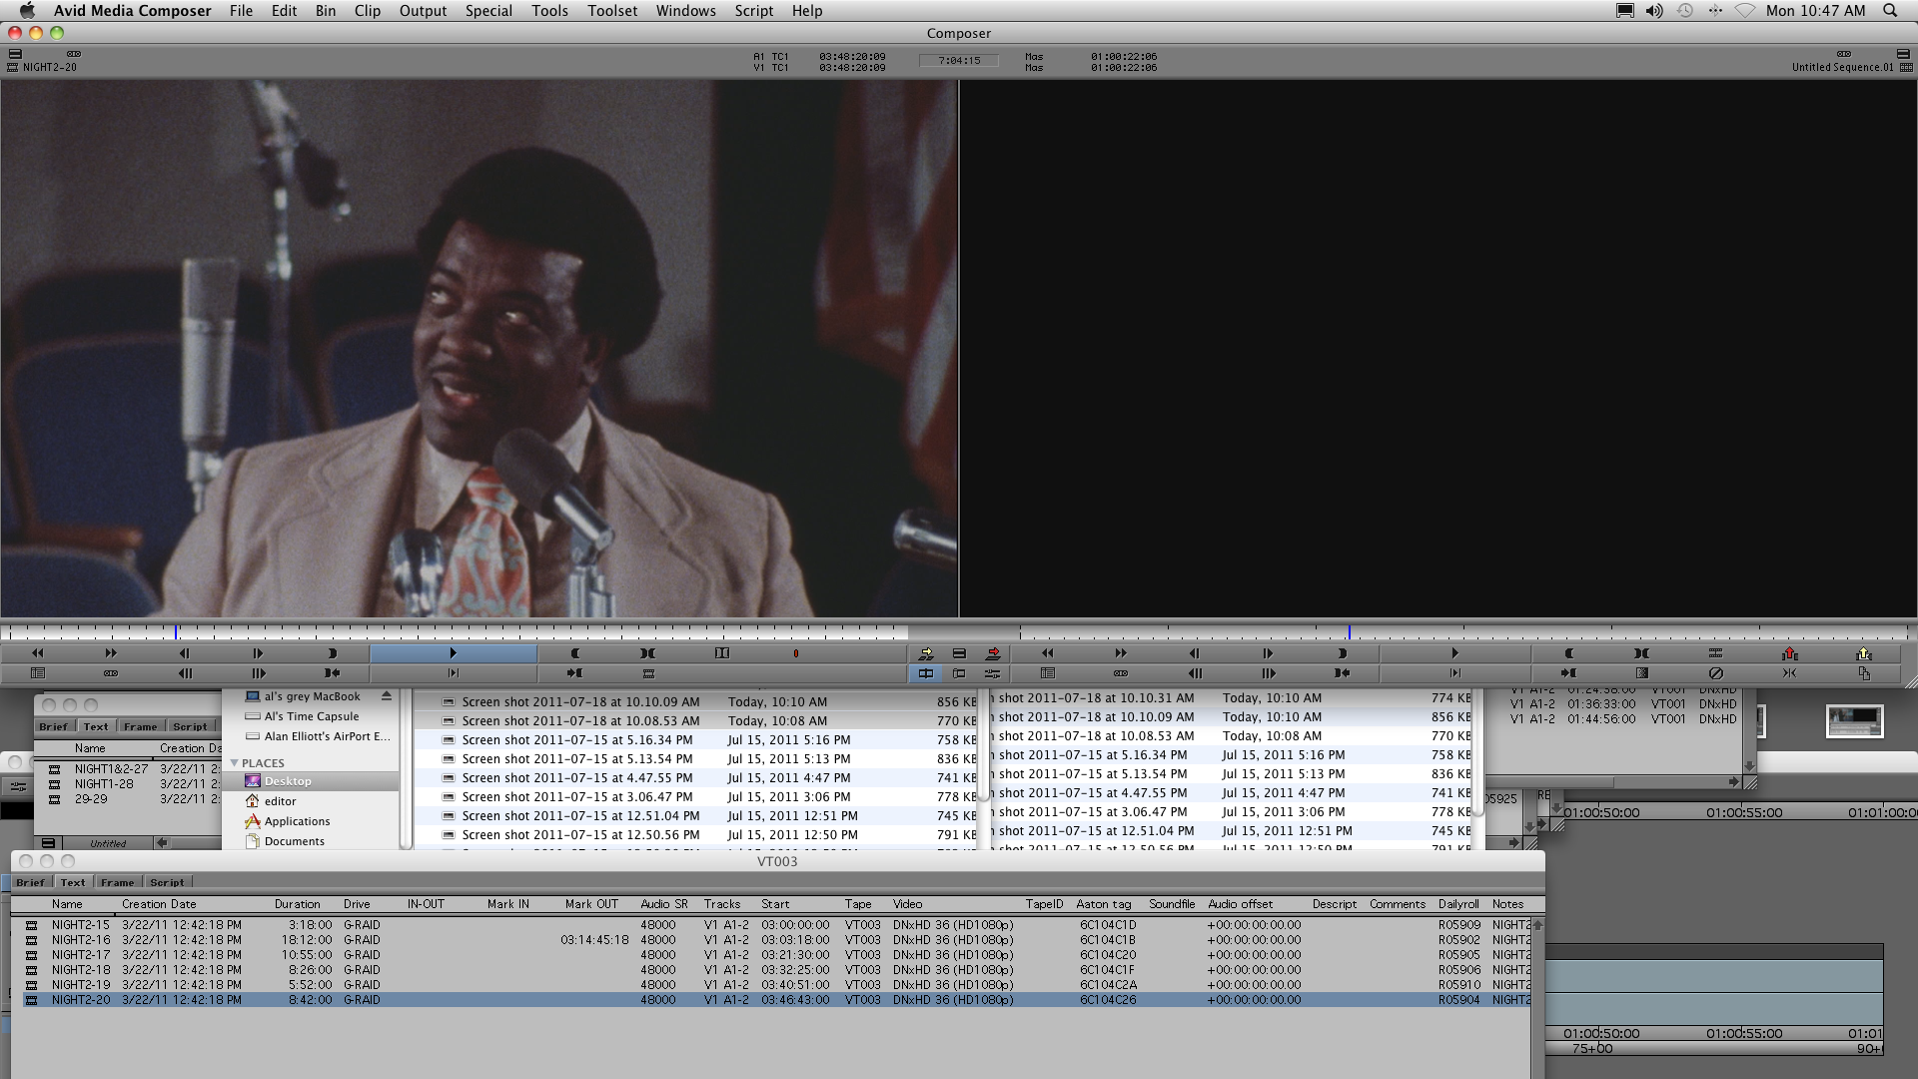Toggle Source/Record editing mode button
Viewport: 1918px width, 1079px height.
(926, 673)
